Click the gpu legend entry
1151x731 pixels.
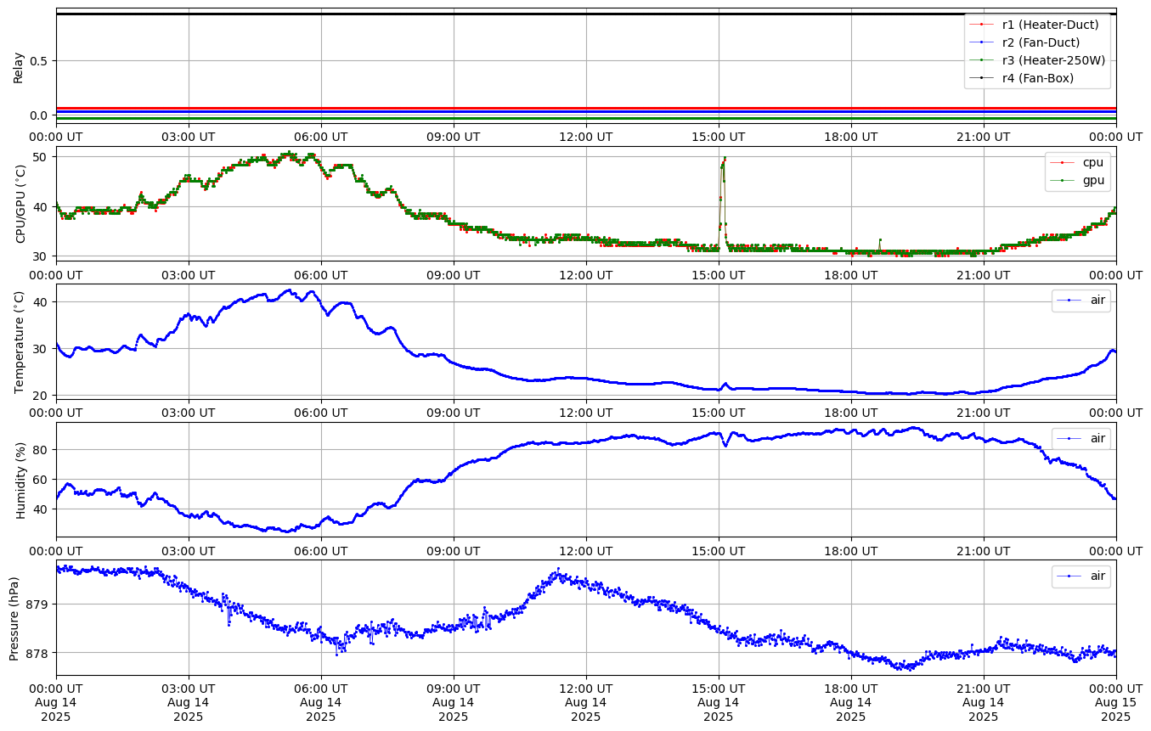coord(1077,180)
